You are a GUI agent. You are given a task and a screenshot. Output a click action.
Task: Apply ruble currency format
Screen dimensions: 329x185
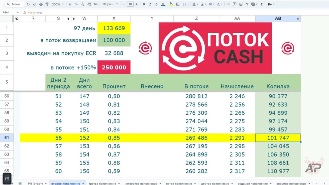tap(70, 4)
